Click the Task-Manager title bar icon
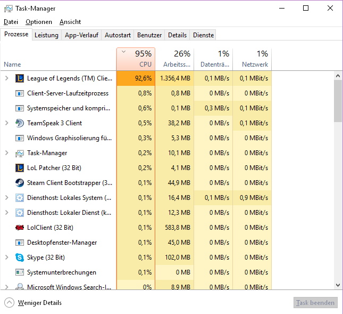This screenshot has height=314, width=343. tap(9, 9)
